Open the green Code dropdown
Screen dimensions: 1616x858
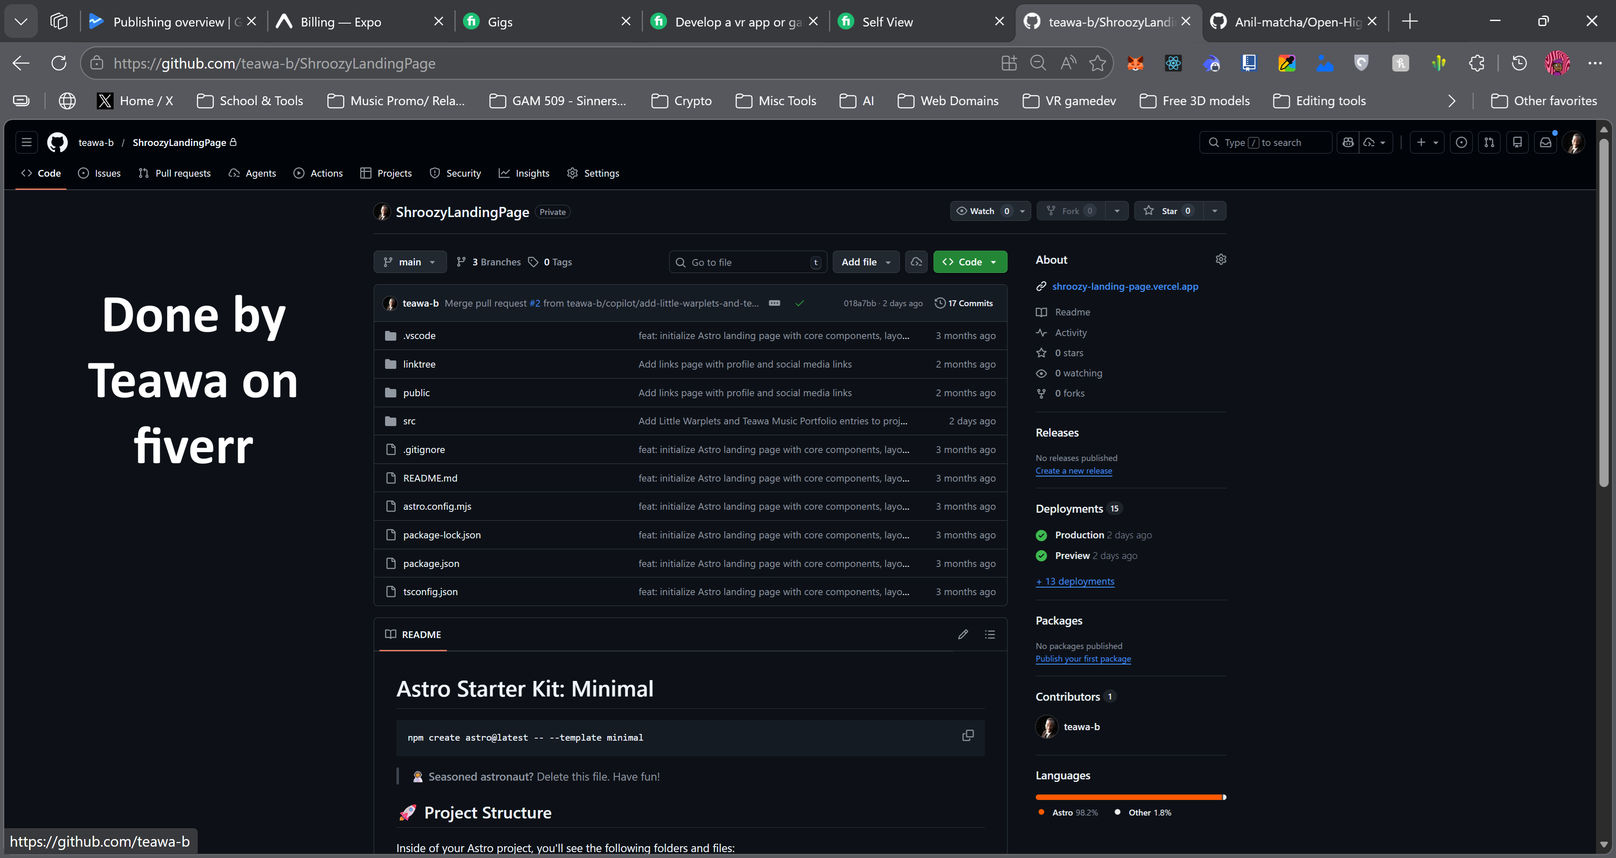[x=970, y=262]
